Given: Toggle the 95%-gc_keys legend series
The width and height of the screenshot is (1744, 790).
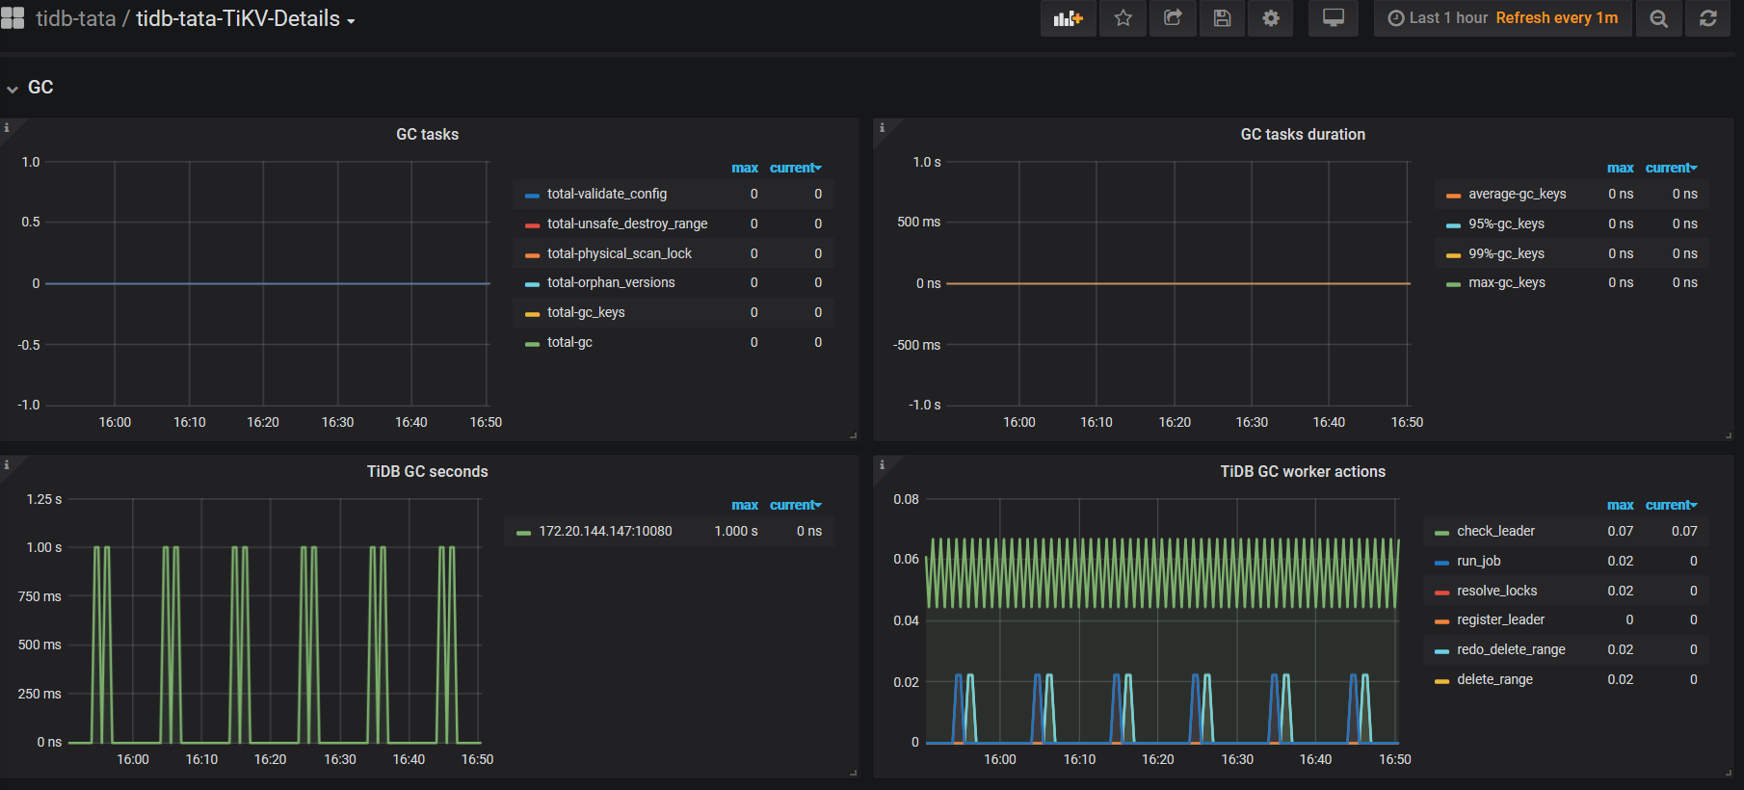Looking at the screenshot, I should pos(1506,224).
